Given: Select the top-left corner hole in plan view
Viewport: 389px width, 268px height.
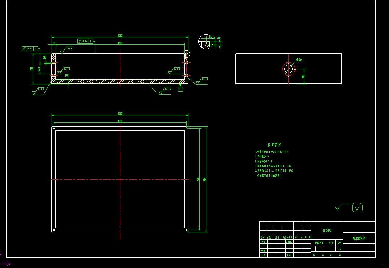Looking at the screenshot, I should tap(54, 129).
